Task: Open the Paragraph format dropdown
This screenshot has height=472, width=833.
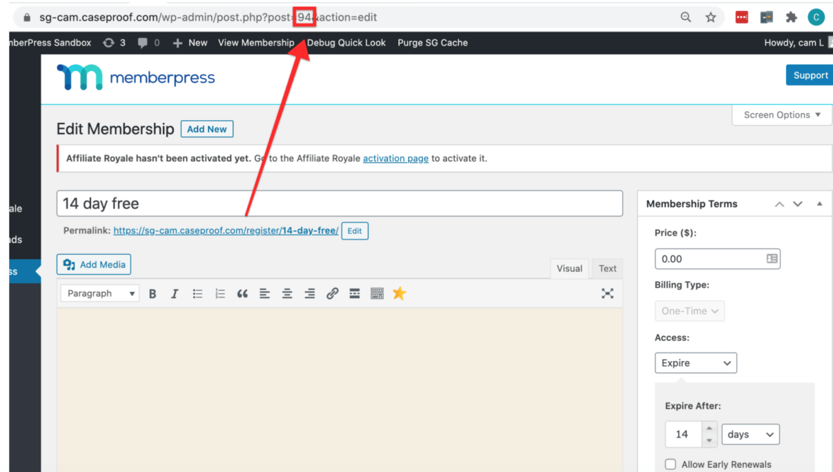Action: [100, 293]
